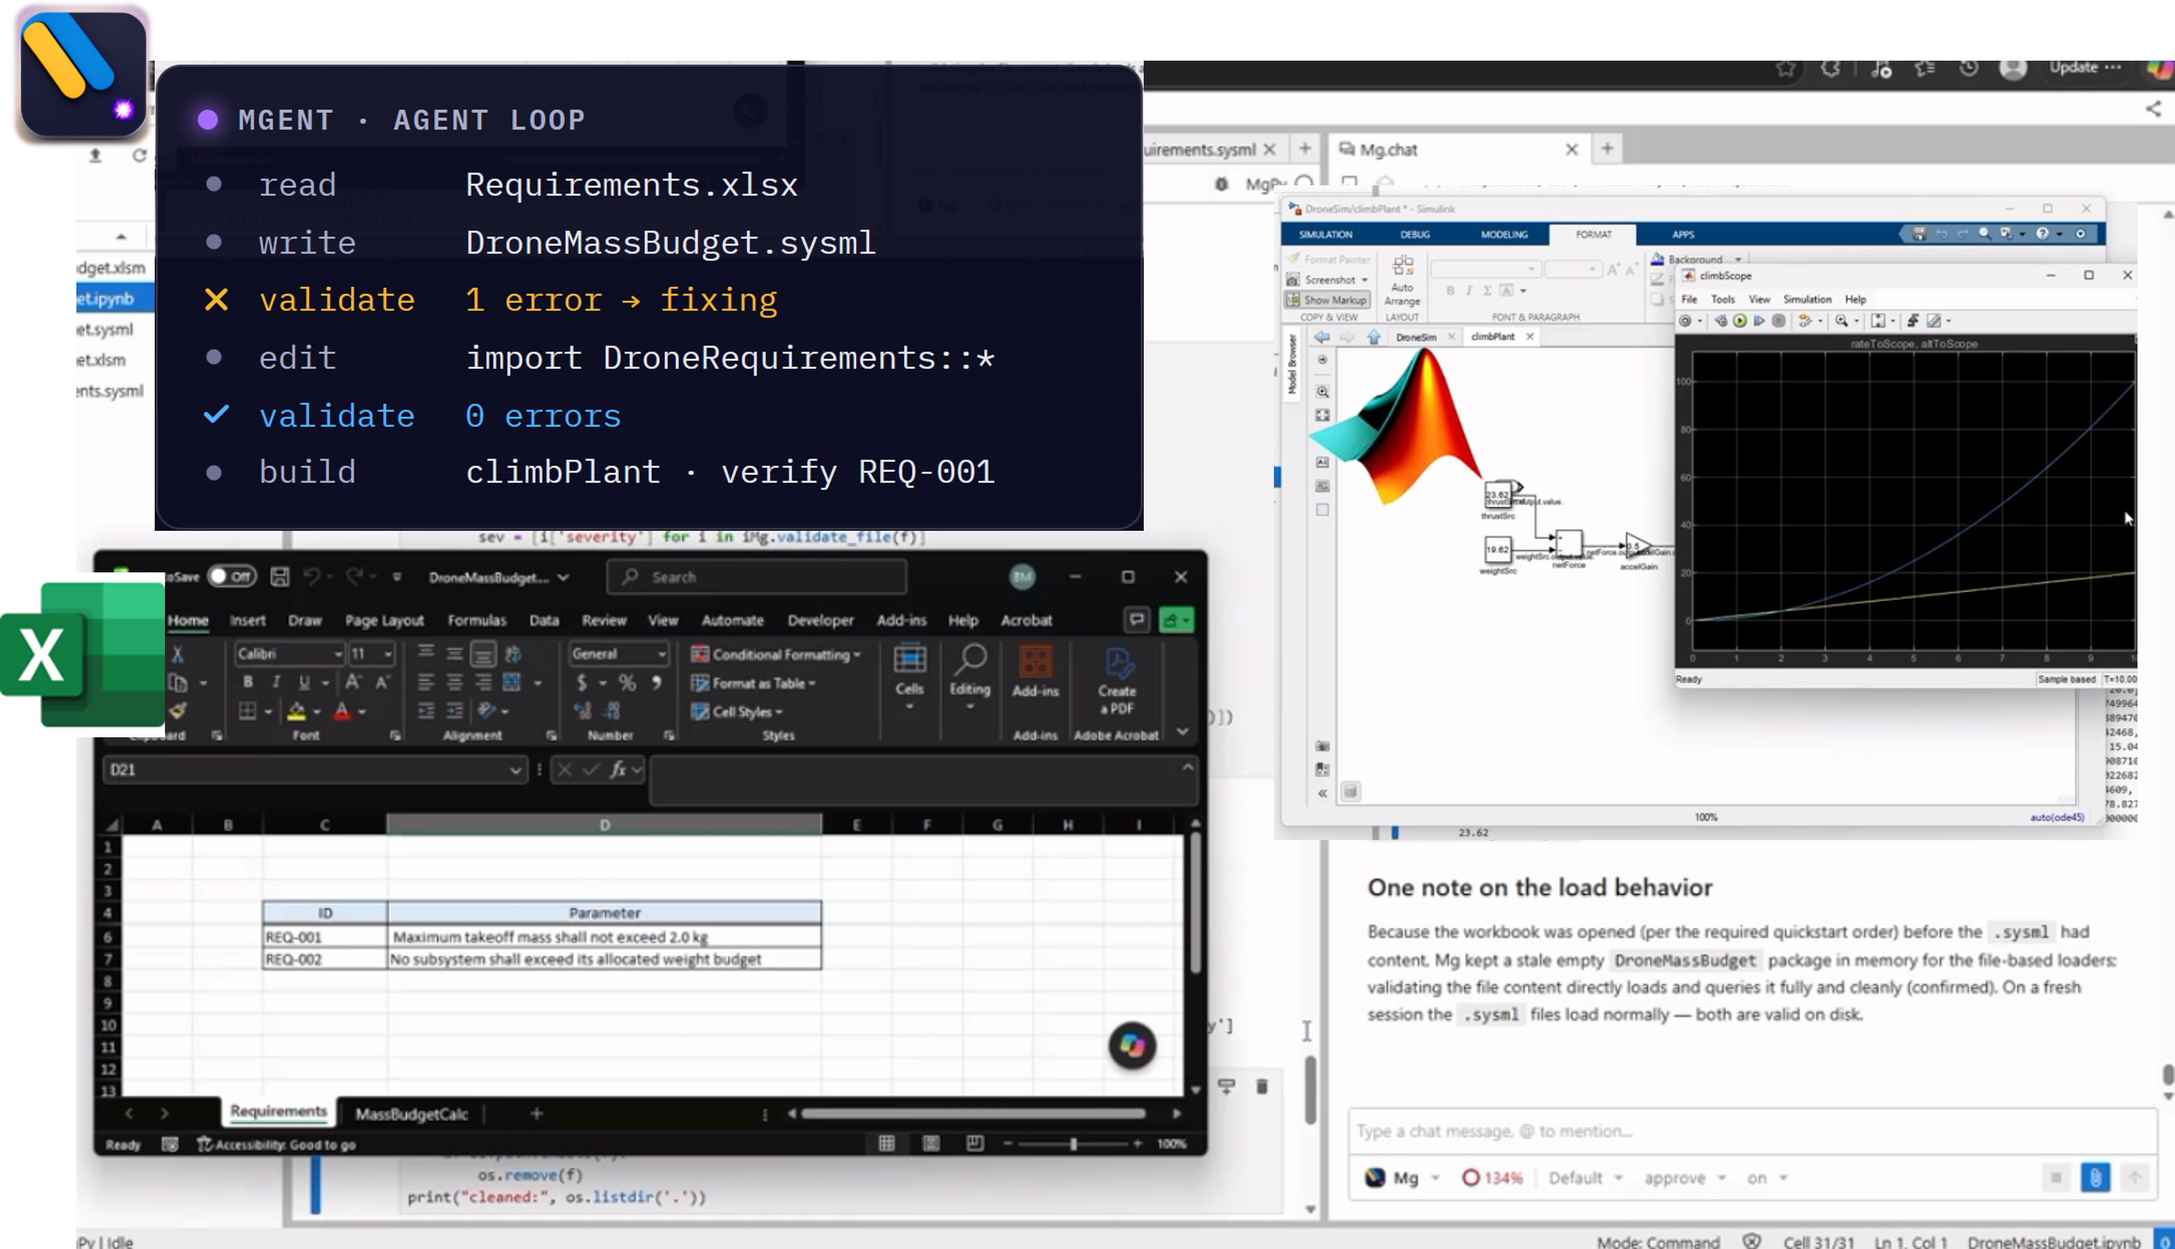2175x1249 pixels.
Task: Click Page Break Preview icon in Excel status bar
Action: 975,1143
